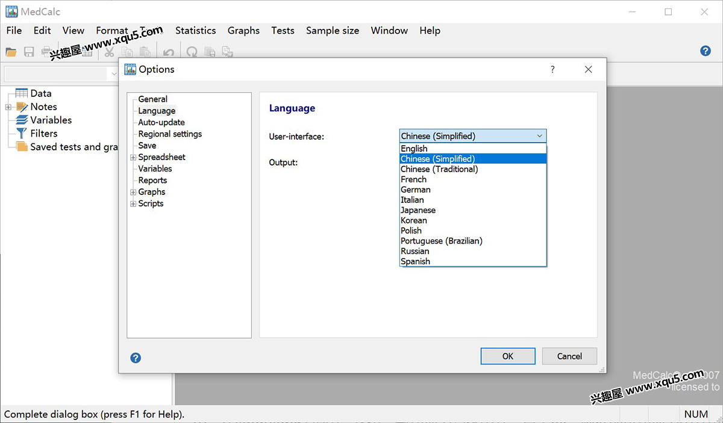Choose English from the language list
This screenshot has width=723, height=423.
tap(473, 149)
